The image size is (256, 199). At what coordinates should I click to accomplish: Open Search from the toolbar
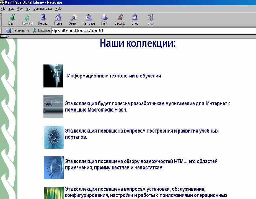pos(73,19)
